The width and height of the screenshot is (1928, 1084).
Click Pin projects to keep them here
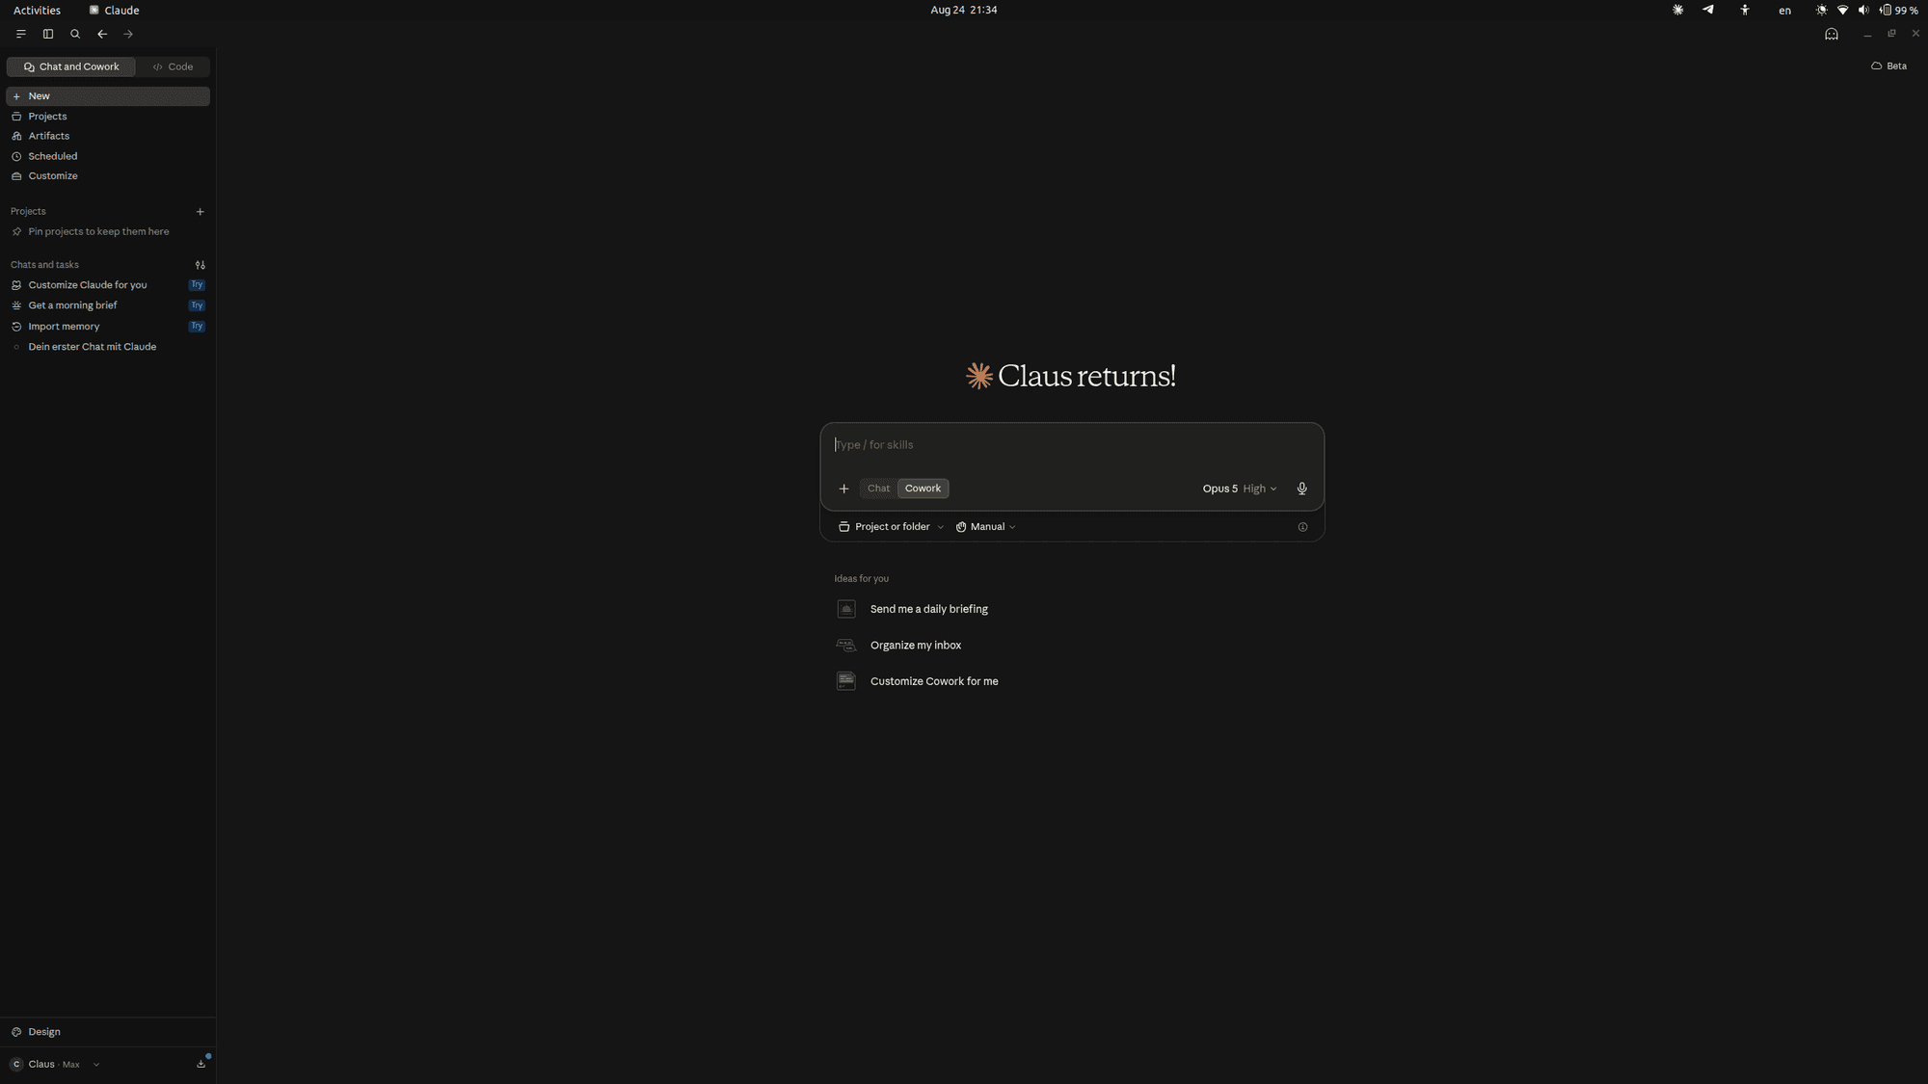98,232
